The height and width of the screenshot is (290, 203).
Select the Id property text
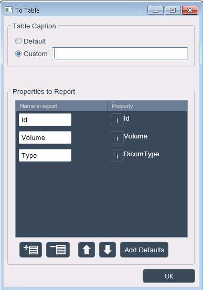pos(126,119)
